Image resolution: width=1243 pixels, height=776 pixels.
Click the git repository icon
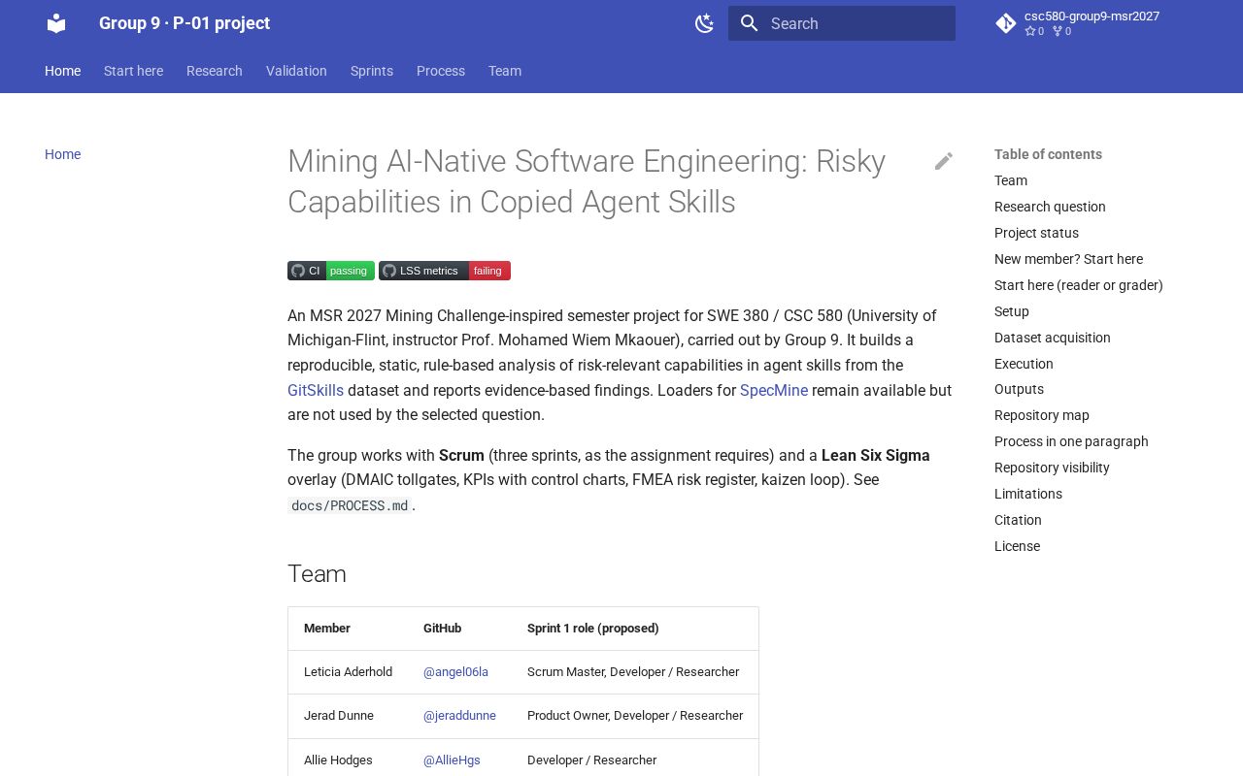[1006, 23]
